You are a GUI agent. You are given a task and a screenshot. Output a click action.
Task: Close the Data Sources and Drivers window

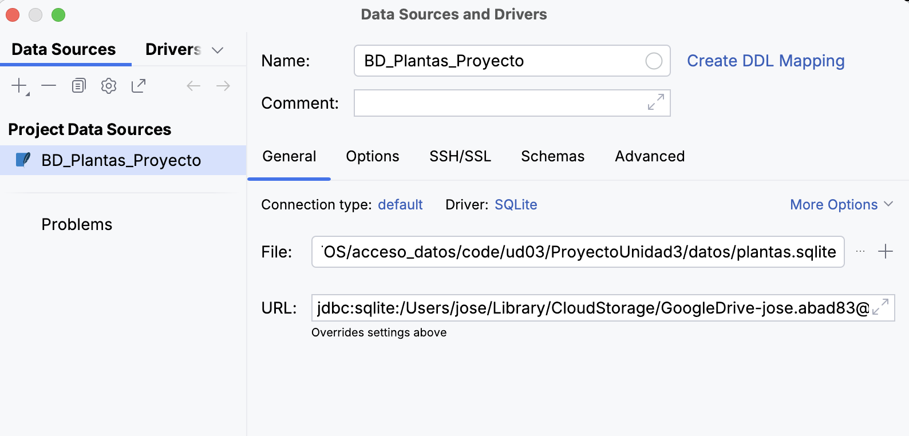[x=13, y=15]
